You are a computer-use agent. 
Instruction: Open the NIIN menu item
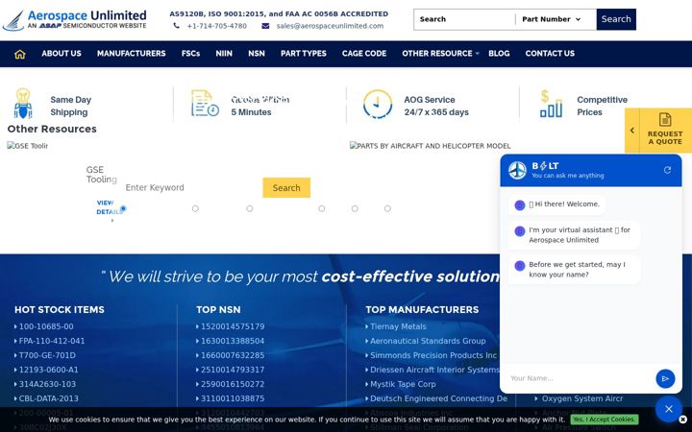click(224, 54)
